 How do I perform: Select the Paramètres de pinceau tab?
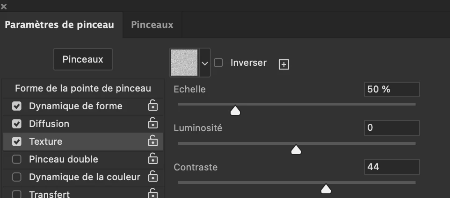pos(59,25)
